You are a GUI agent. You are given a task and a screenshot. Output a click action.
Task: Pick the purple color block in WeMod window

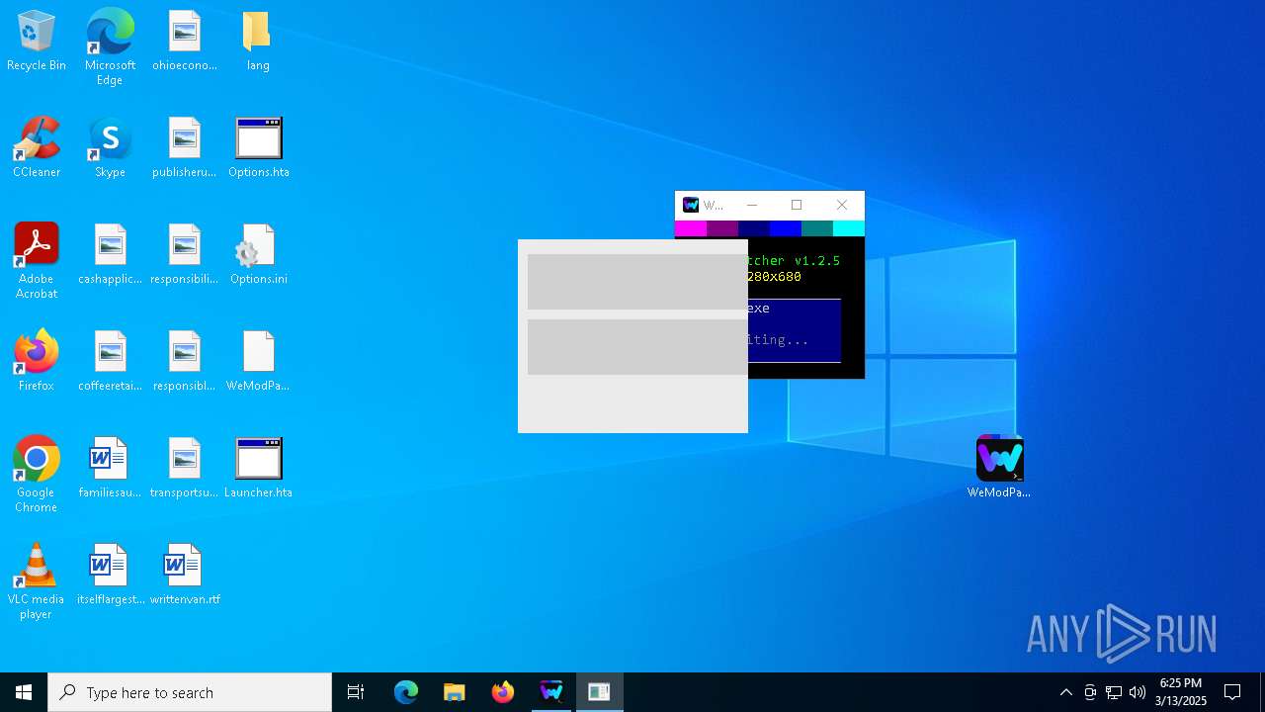(x=722, y=228)
